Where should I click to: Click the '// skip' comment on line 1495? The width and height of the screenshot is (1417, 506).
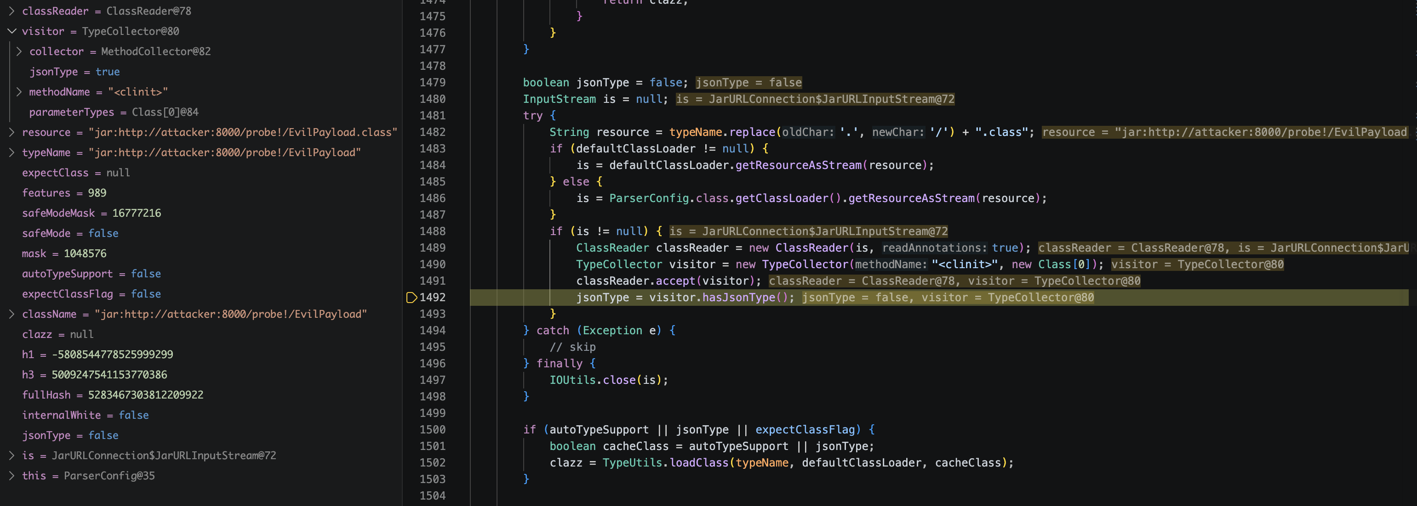click(572, 347)
